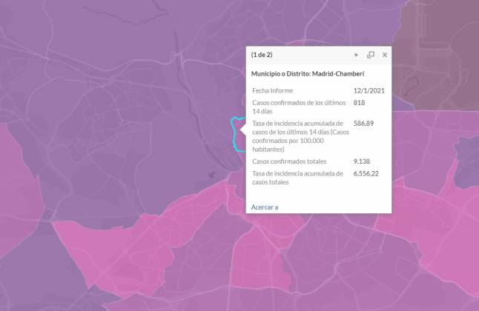
Task: Click the 'Acercar a' zoom link
Action: 265,207
